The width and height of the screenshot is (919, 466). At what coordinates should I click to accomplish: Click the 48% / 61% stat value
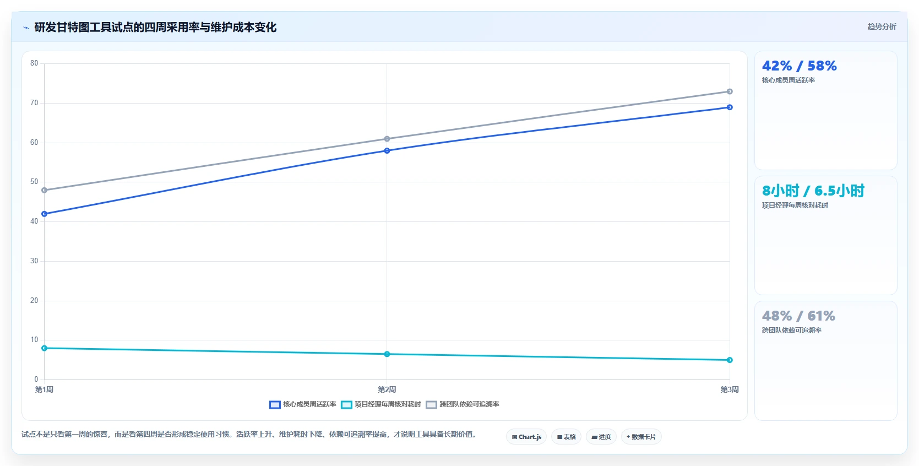pos(798,316)
